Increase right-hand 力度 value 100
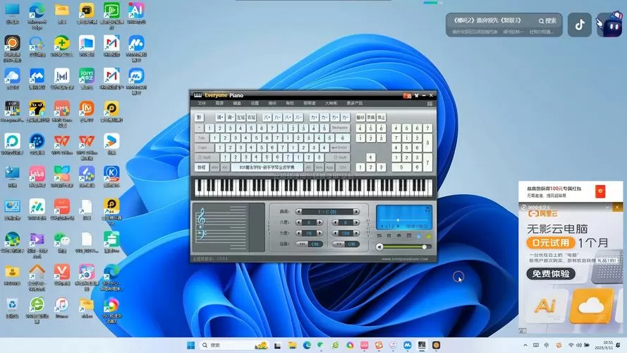 pos(356,233)
